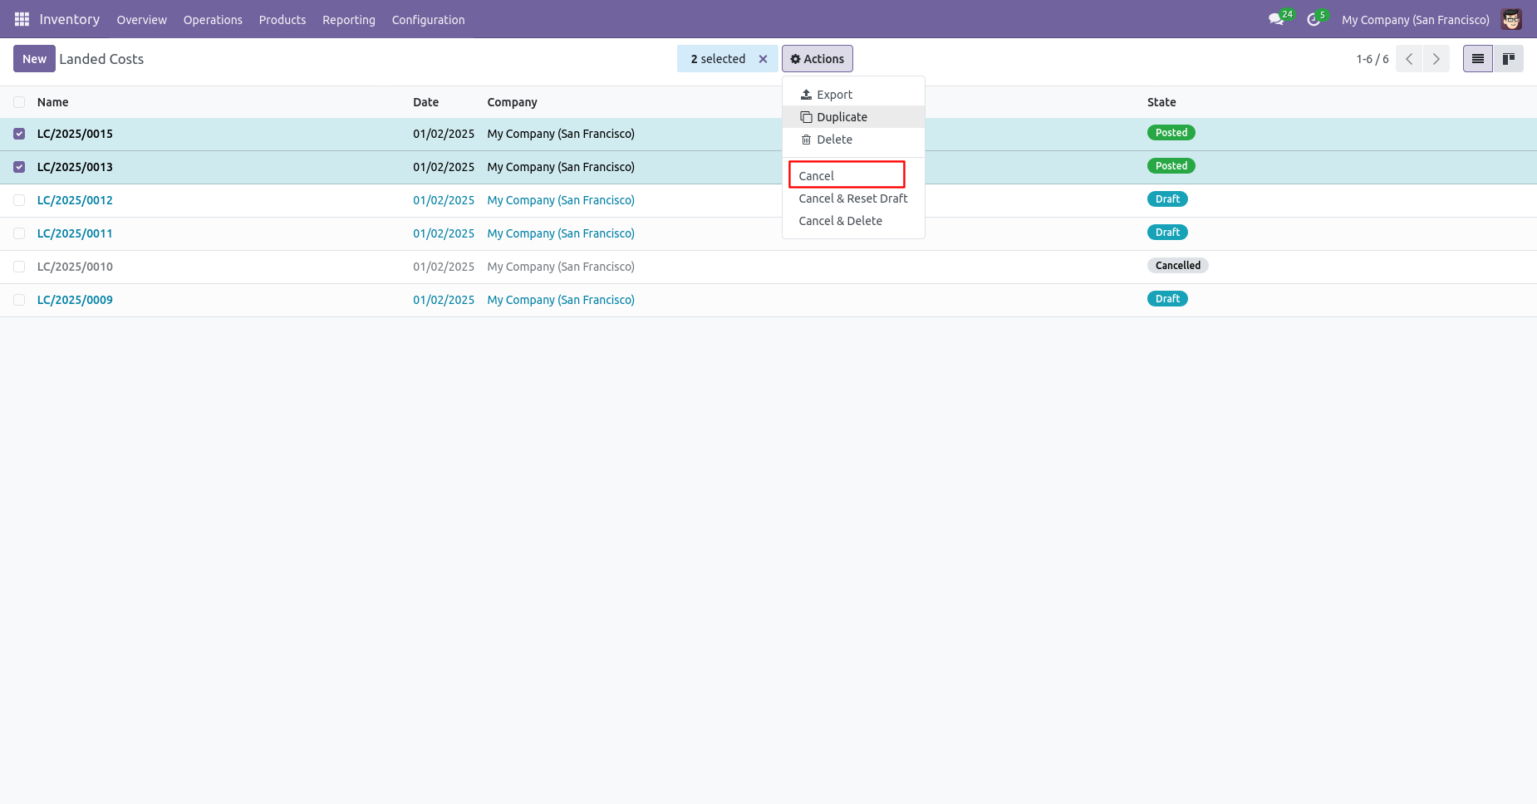Create a New landed cost

click(x=34, y=59)
